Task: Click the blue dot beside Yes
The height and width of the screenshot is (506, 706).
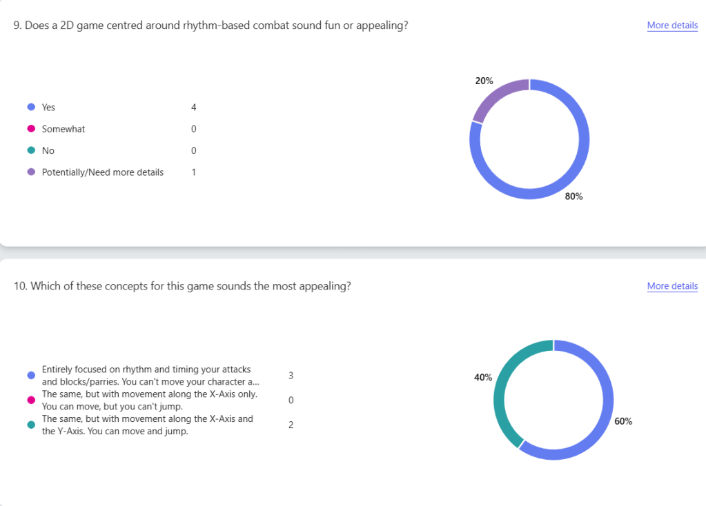Action: [x=31, y=108]
